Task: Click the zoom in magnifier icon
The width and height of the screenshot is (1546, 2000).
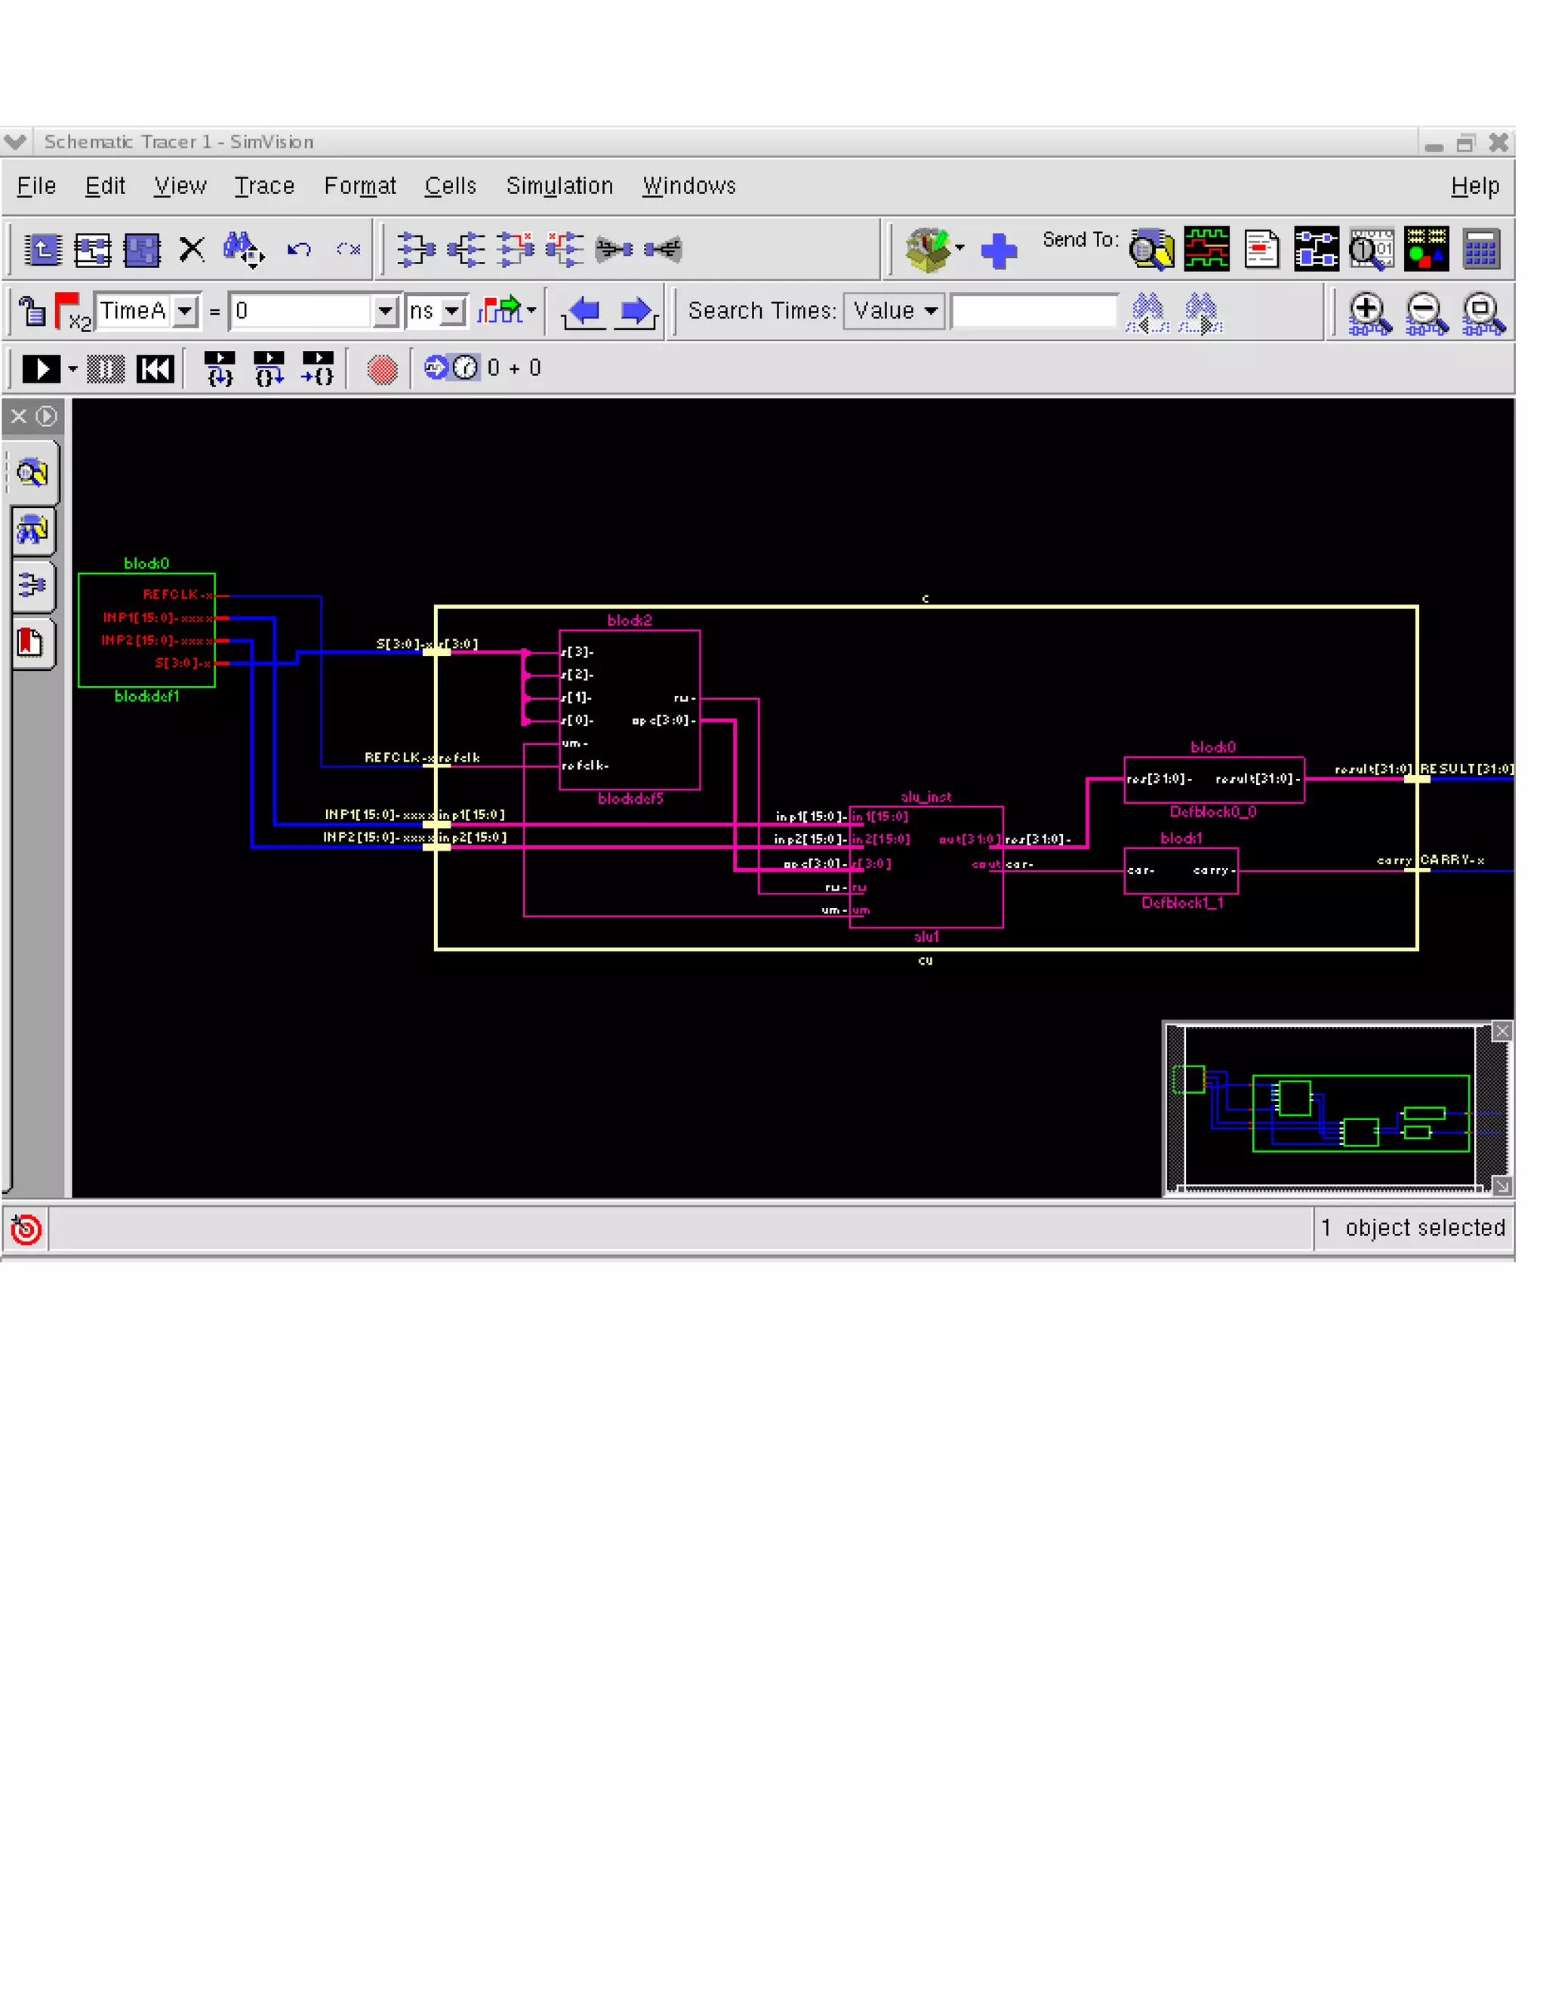Action: [1370, 314]
